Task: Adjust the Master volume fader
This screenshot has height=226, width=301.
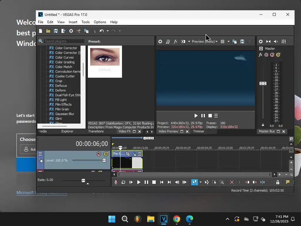Action: (263, 83)
